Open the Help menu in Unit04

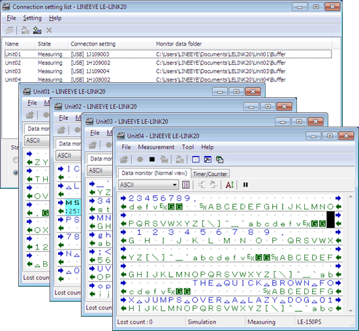click(x=207, y=147)
